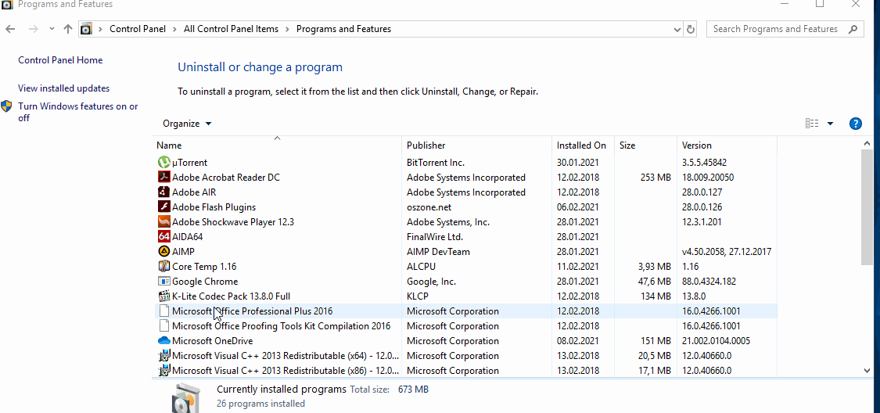The height and width of the screenshot is (413, 880).
Task: Expand the recent locations dropdown arrow
Action: point(52,29)
